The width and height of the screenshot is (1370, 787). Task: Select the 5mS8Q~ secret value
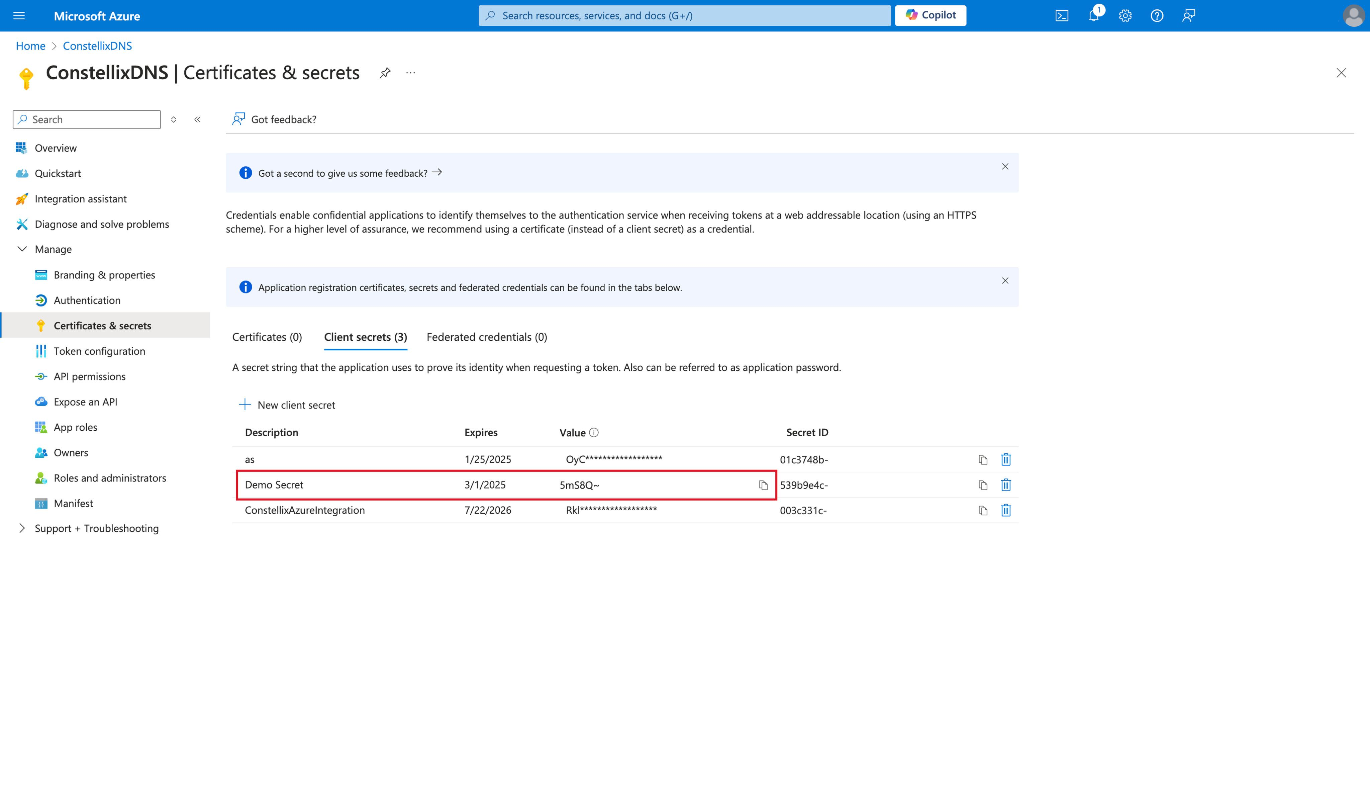tap(580, 485)
